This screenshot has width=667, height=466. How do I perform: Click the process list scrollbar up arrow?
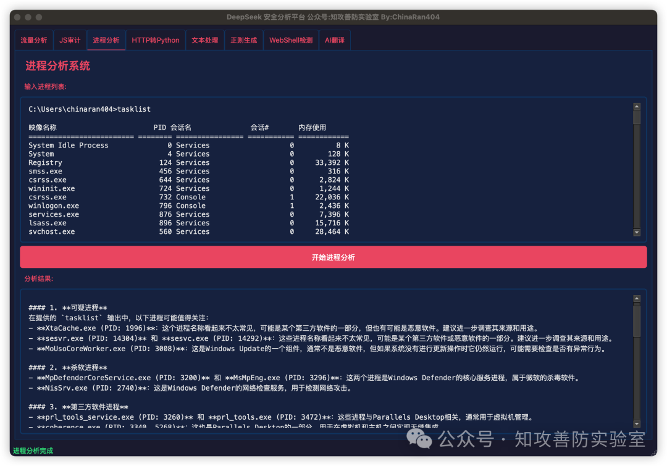pyautogui.click(x=637, y=106)
